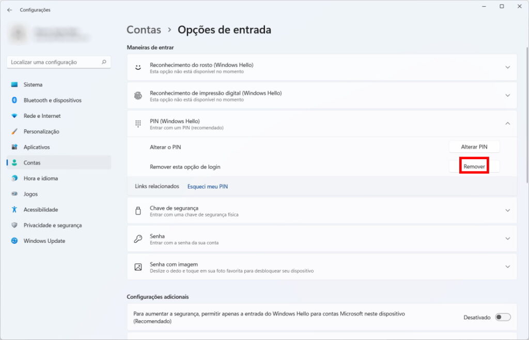Viewport: 529px width, 340px height.
Task: Click the Contas person icon
Action: pyautogui.click(x=14, y=163)
